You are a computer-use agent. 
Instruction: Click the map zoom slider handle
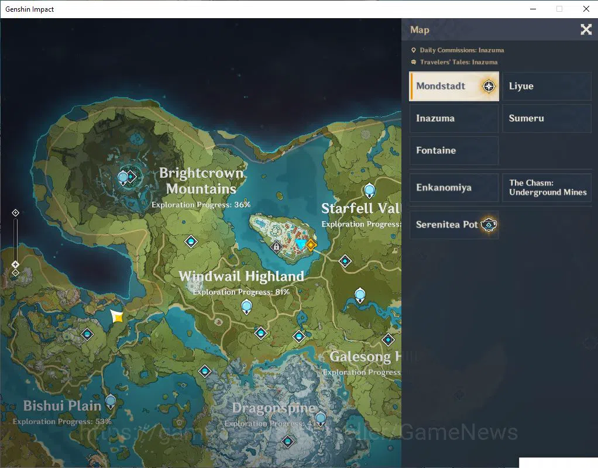coord(15,264)
